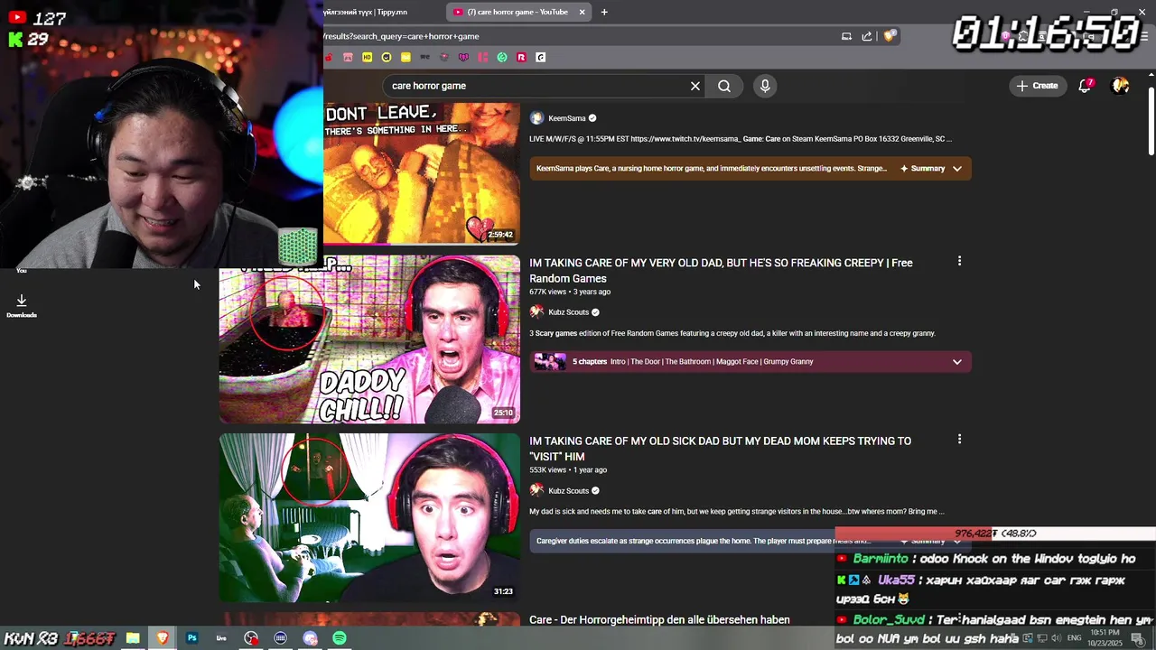Click the '553K views' text
The height and width of the screenshot is (650, 1156).
[547, 470]
